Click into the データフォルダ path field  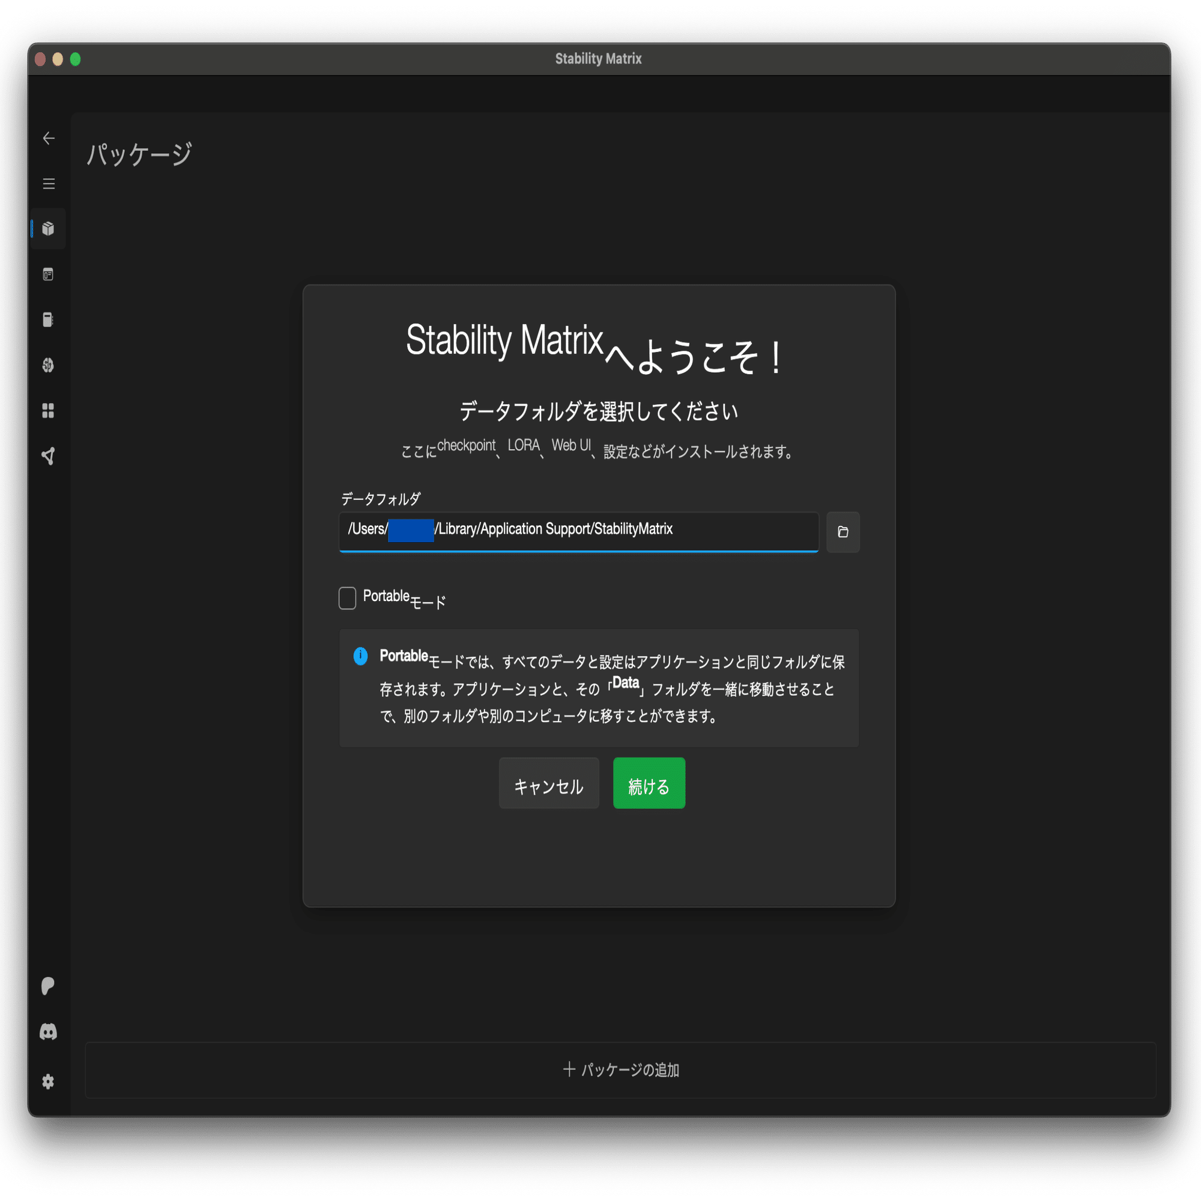[579, 532]
